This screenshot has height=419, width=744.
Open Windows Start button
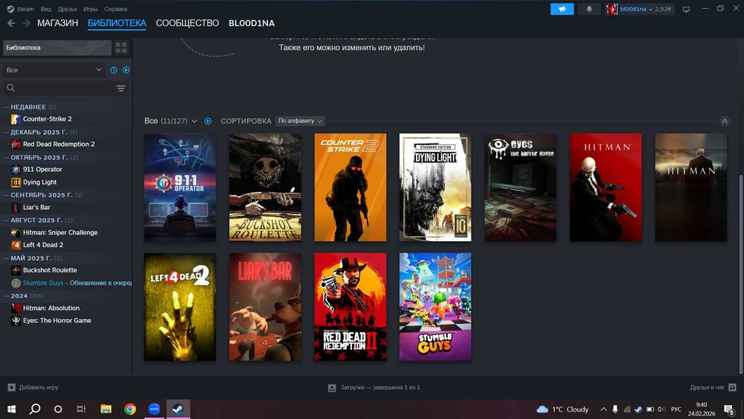11,409
